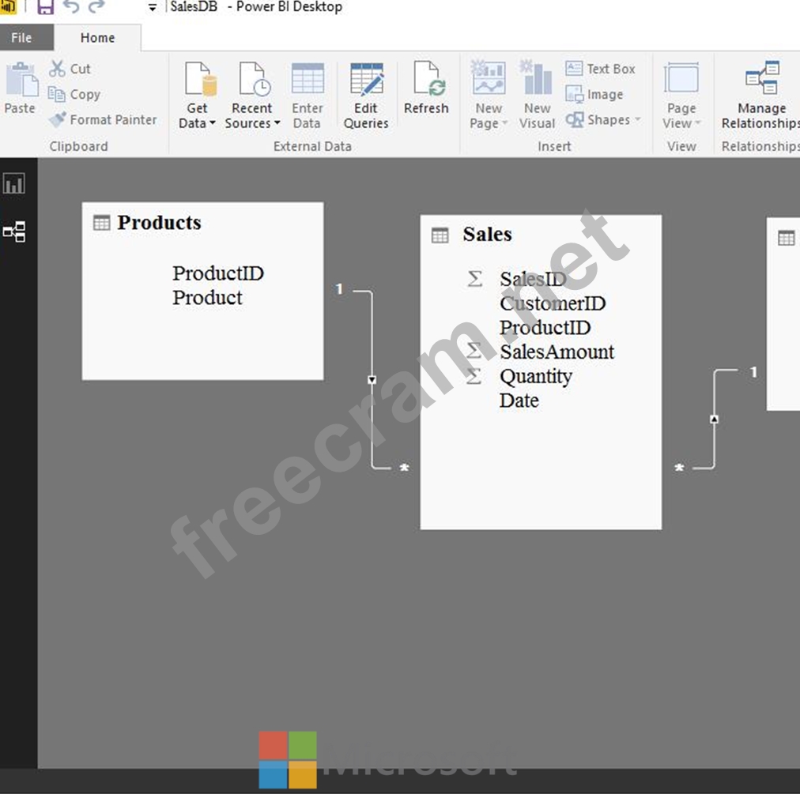The width and height of the screenshot is (800, 794).
Task: Switch to the Home ribbon tab
Action: 97,38
